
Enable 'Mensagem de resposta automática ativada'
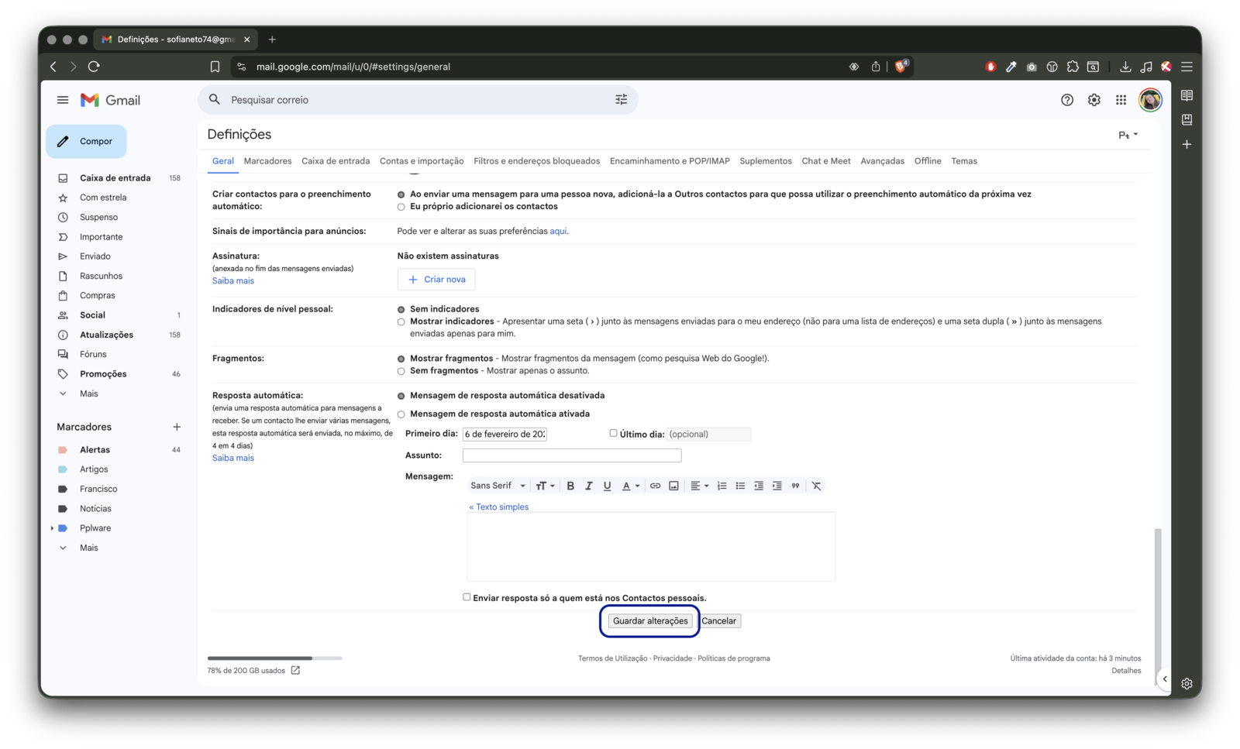[401, 414]
